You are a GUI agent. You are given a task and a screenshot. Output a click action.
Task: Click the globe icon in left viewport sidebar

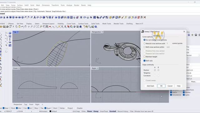point(10,33)
